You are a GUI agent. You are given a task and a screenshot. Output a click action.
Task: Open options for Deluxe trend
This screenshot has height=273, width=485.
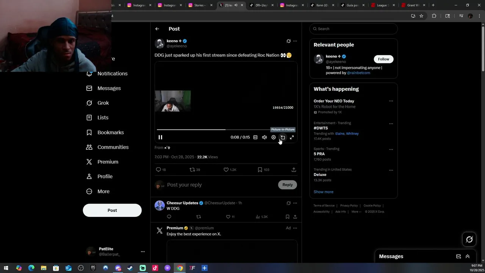(x=391, y=170)
